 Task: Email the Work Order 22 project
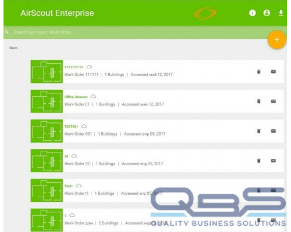coord(274,161)
